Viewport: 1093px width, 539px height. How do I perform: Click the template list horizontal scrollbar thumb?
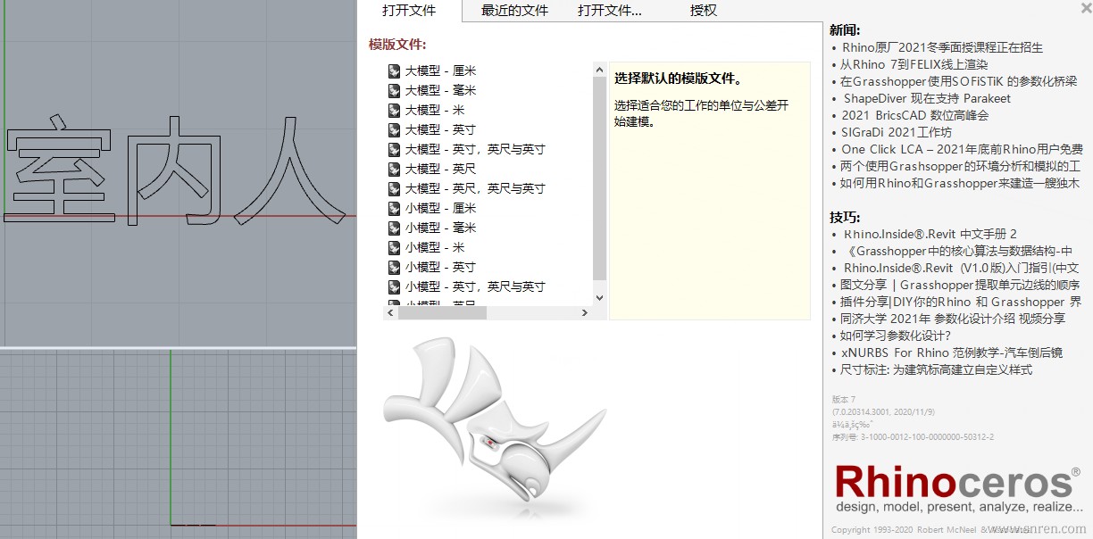click(442, 312)
